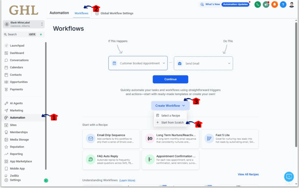The height and width of the screenshot is (188, 299).
Task: Focus the Search field in the sidebar
Action: [20, 34]
